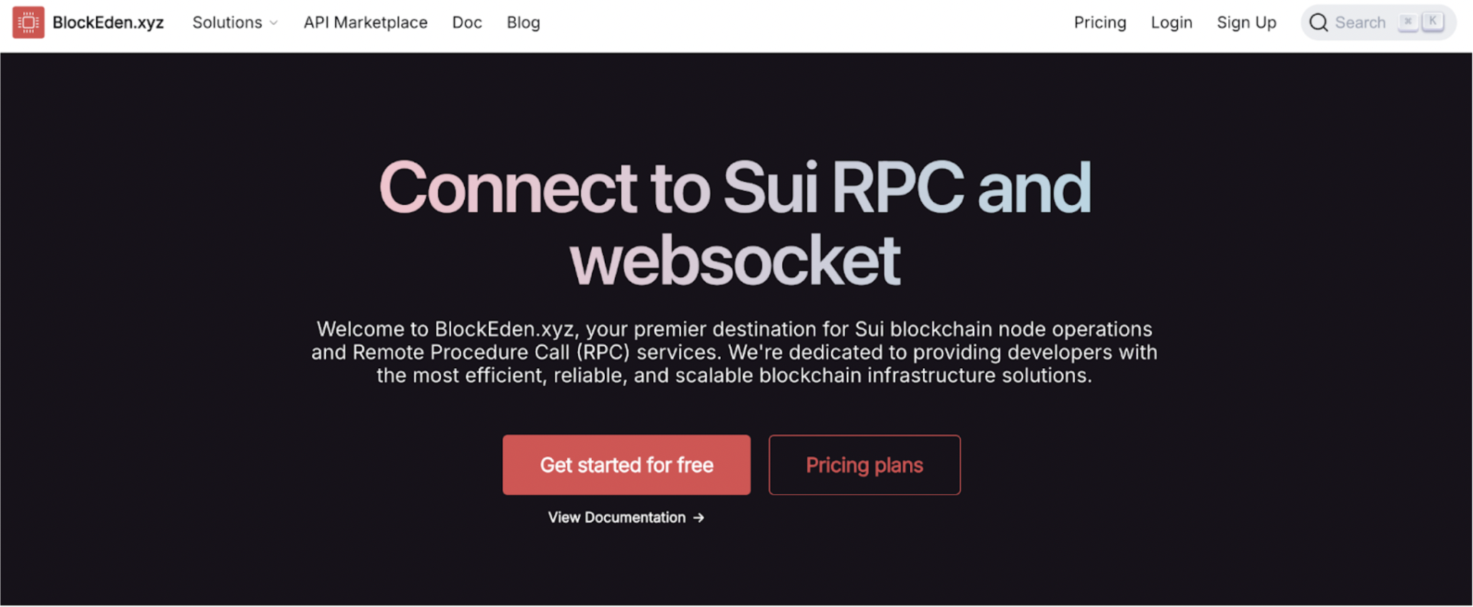Click the Welcome to BlockEden.xyz paragraph

tap(734, 352)
